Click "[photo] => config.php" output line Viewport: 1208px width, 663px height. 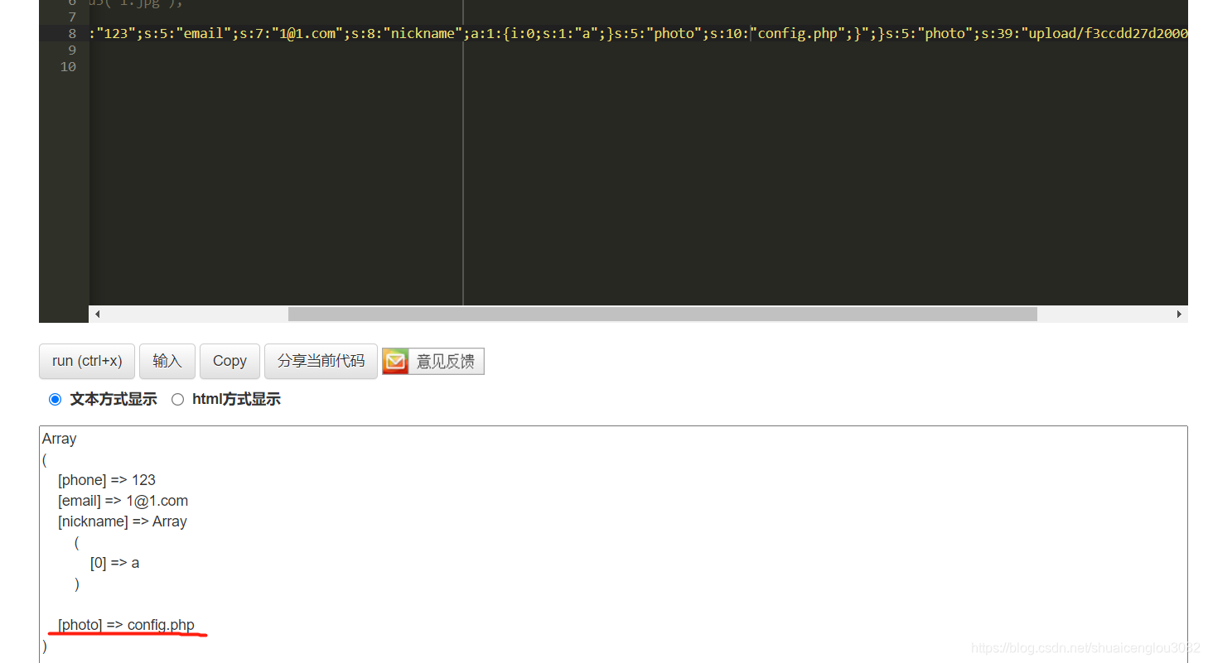point(126,625)
